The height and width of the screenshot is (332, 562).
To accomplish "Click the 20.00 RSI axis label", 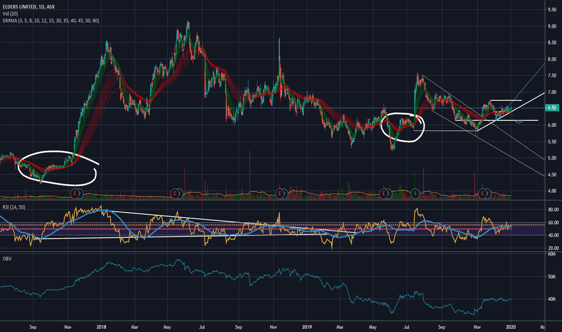I will [x=553, y=248].
